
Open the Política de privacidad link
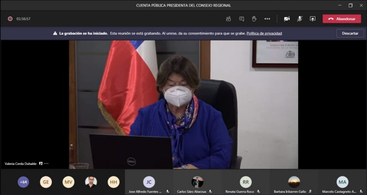[x=264, y=34]
